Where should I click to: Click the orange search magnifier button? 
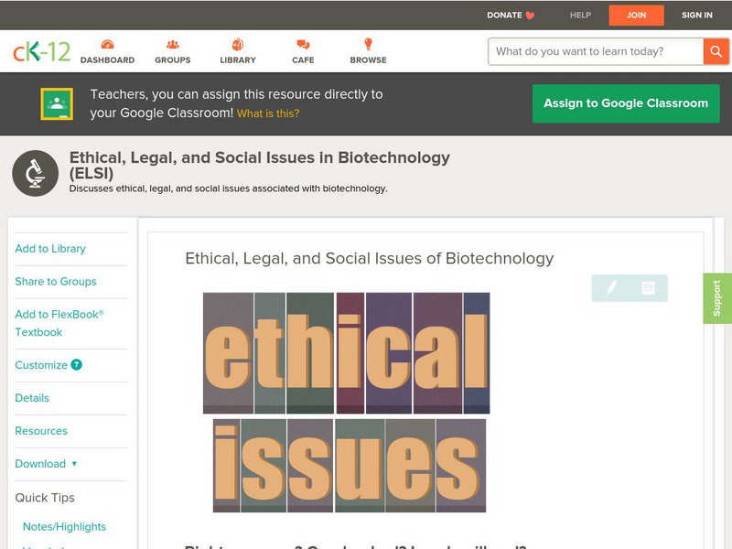tap(716, 51)
